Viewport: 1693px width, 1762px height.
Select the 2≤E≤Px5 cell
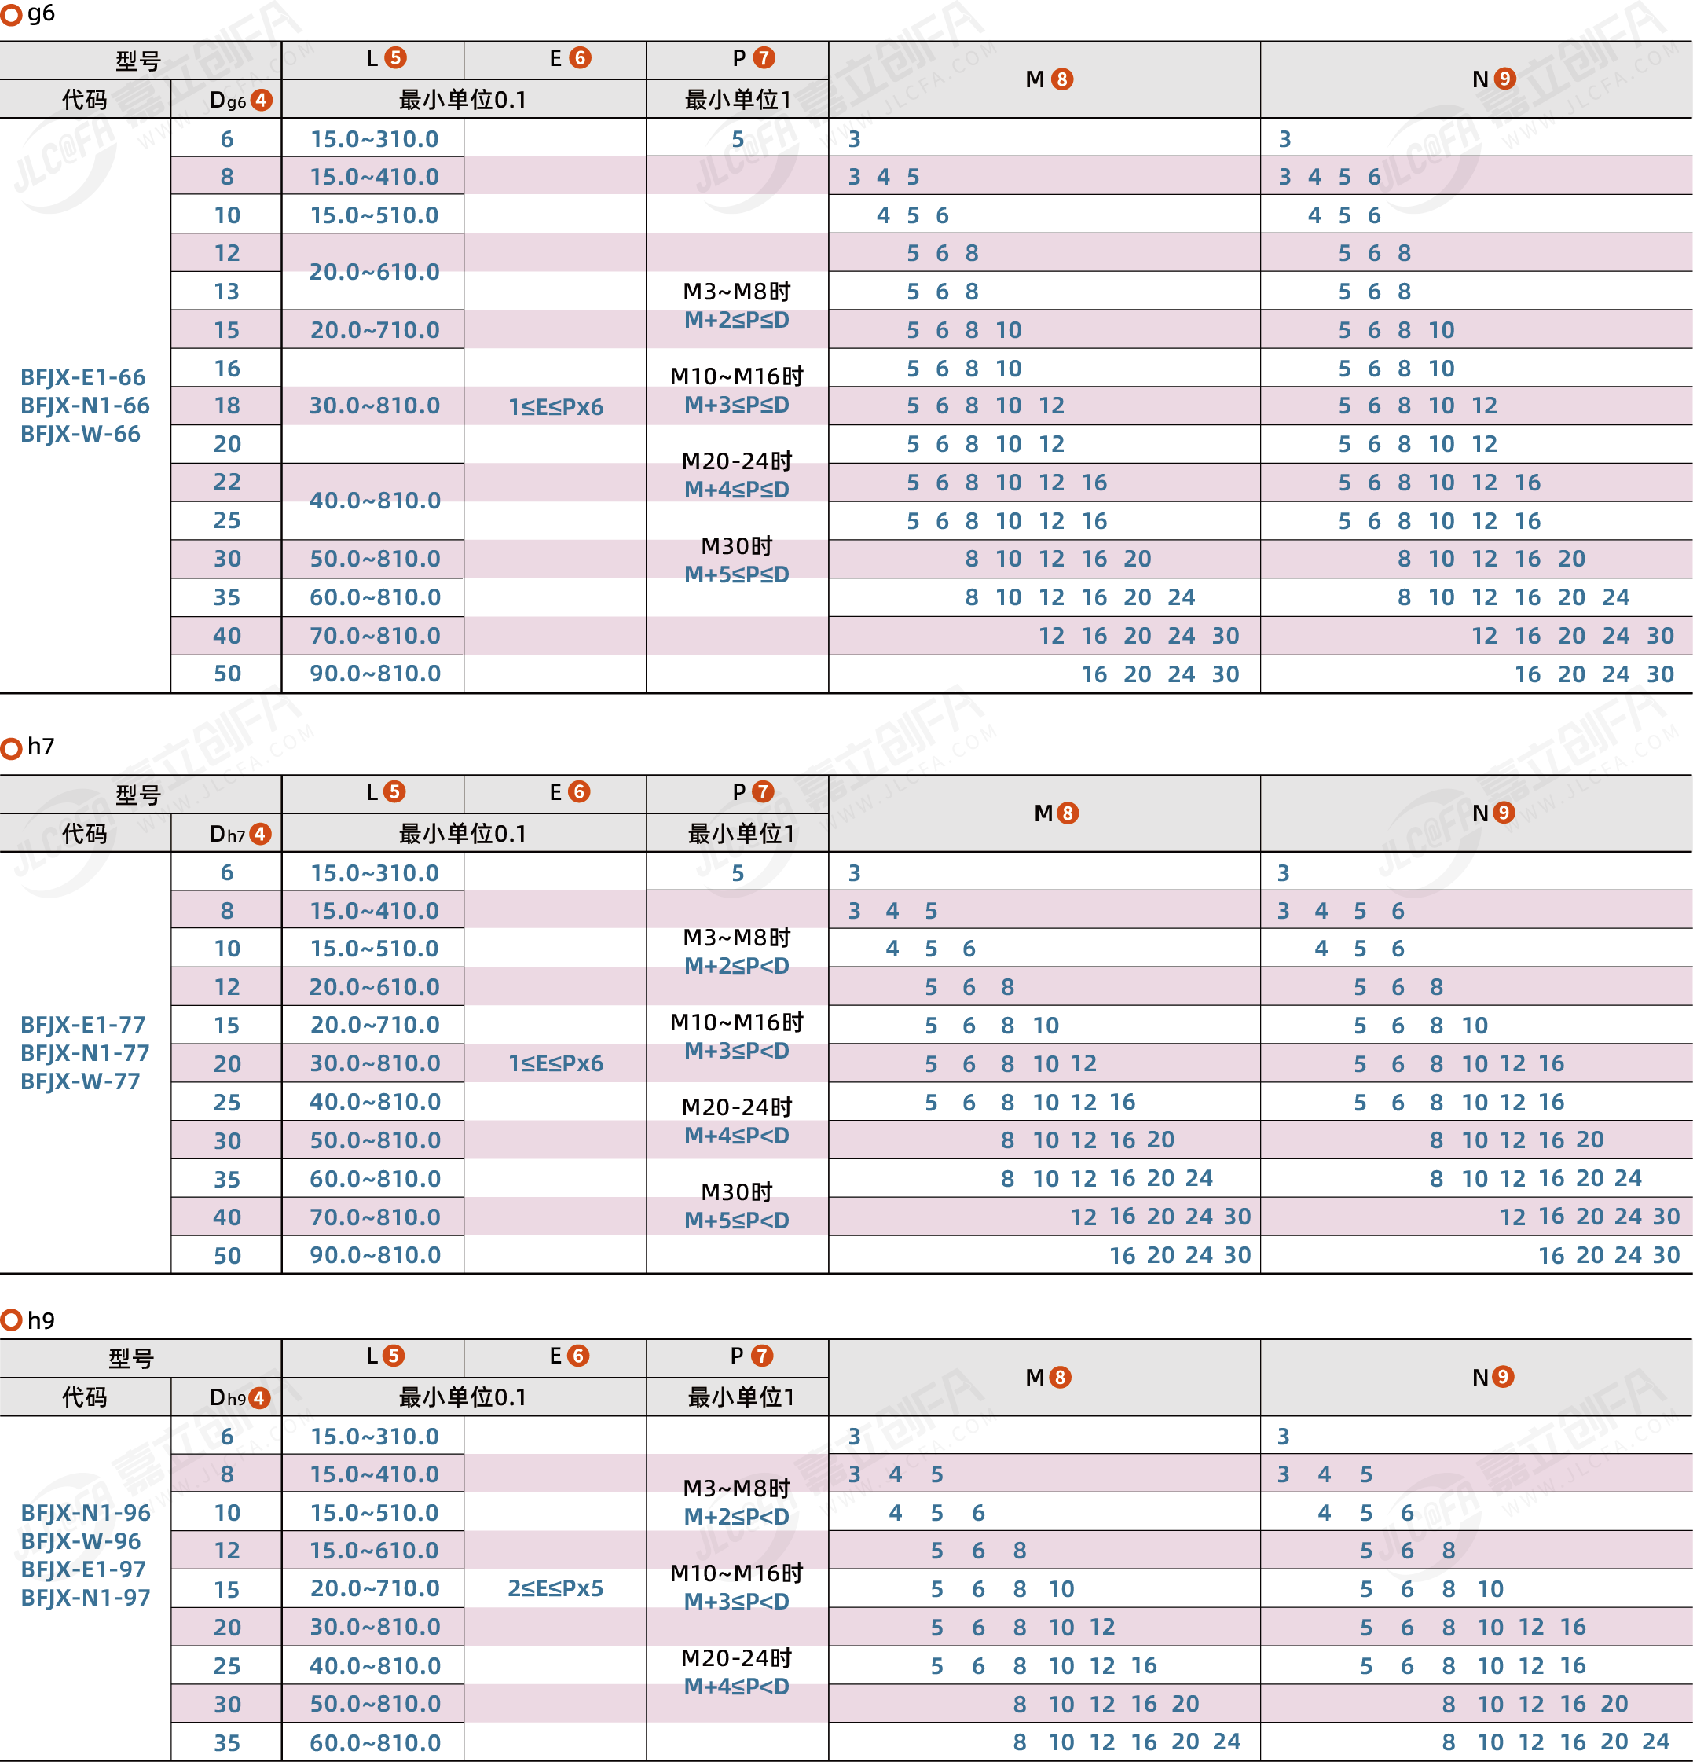tap(555, 1588)
